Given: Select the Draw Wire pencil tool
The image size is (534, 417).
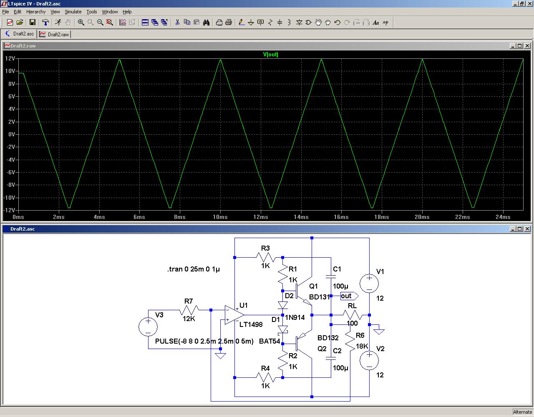Looking at the screenshot, I should coord(241,23).
